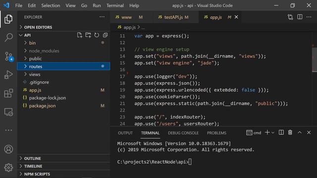Viewport: 317px width, 178px height.
Task: Click New File icon in API header
Action: click(80, 35)
